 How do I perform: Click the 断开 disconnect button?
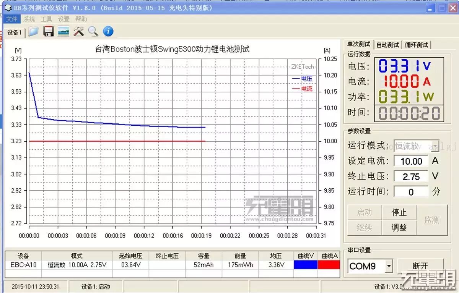[420, 266]
